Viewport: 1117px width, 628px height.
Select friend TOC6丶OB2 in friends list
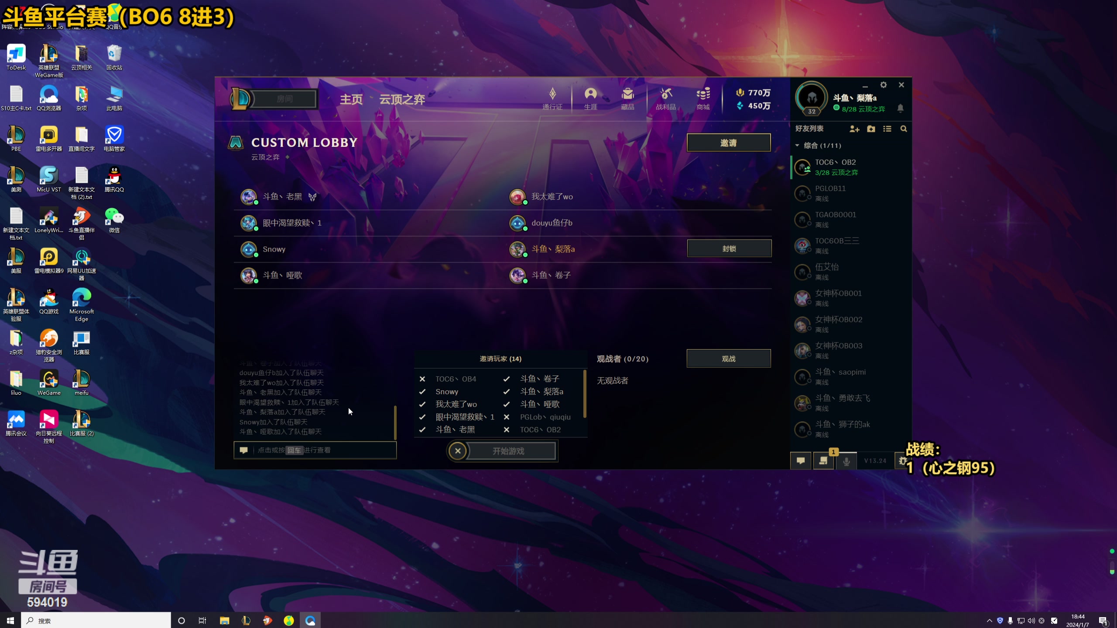pos(851,167)
